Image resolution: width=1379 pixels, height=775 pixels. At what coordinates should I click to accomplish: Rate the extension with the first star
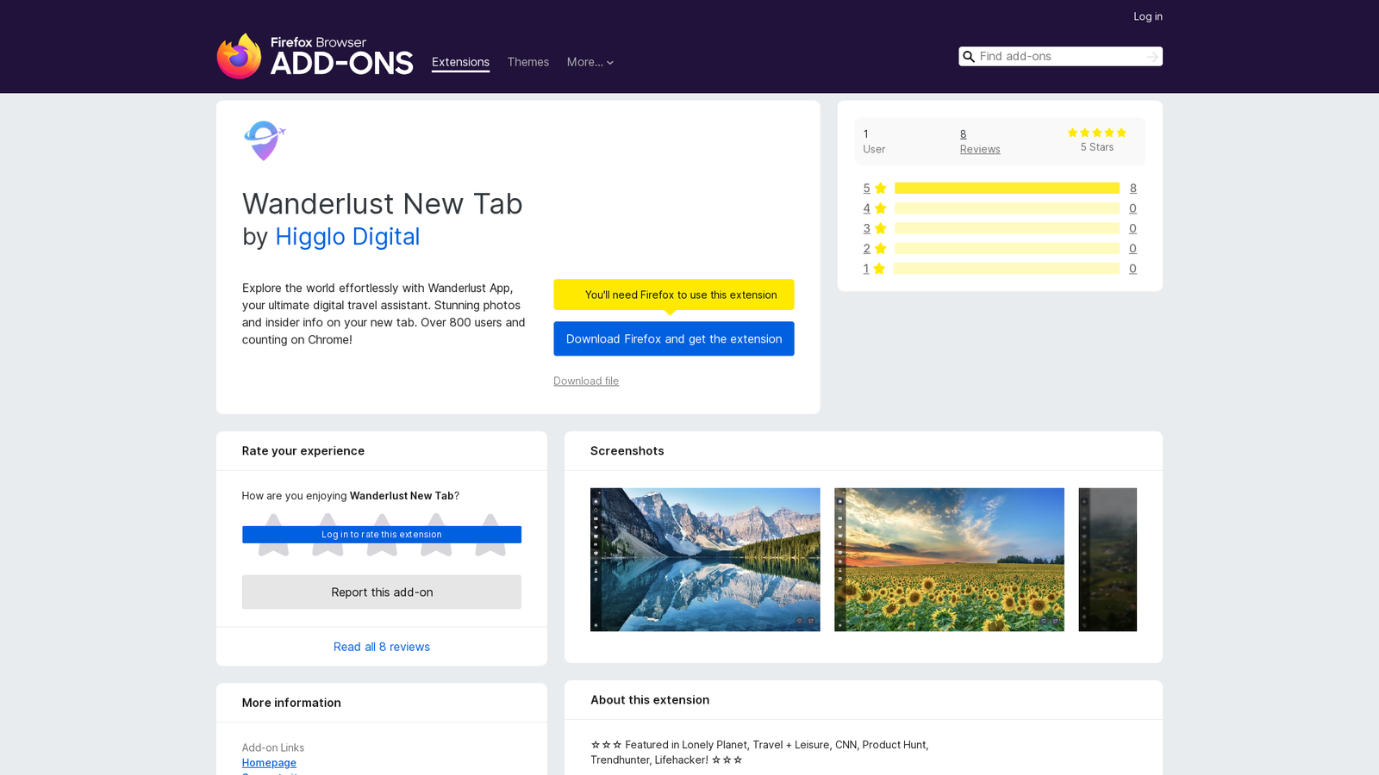click(273, 535)
